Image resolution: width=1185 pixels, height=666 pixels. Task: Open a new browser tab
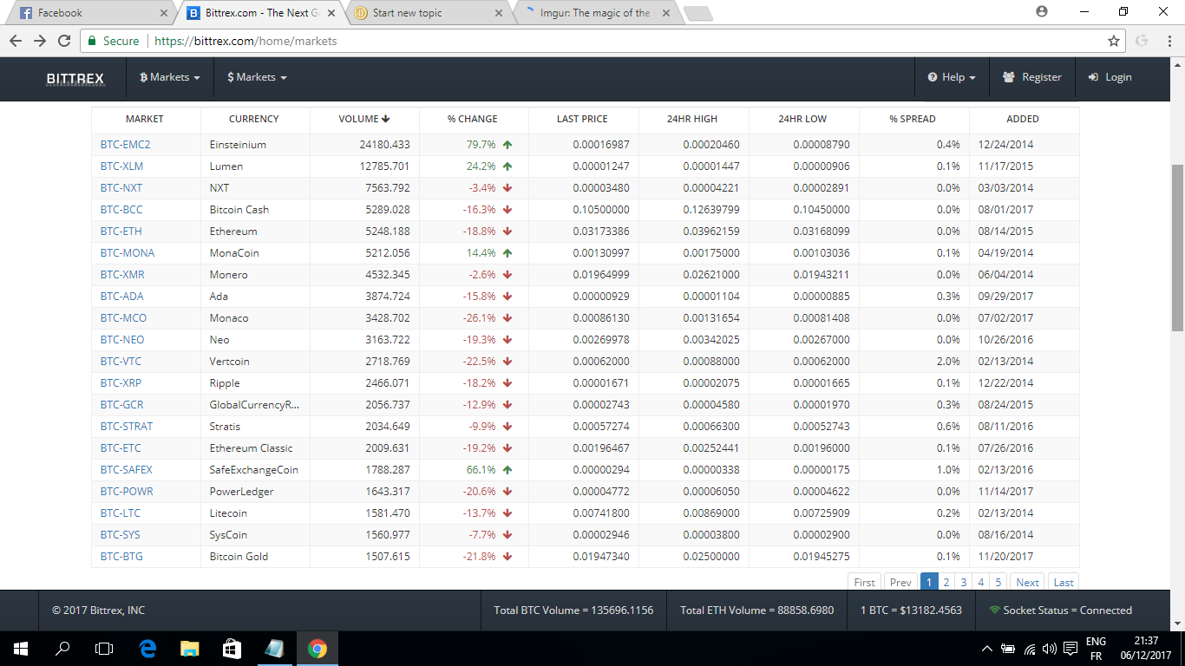tap(698, 14)
